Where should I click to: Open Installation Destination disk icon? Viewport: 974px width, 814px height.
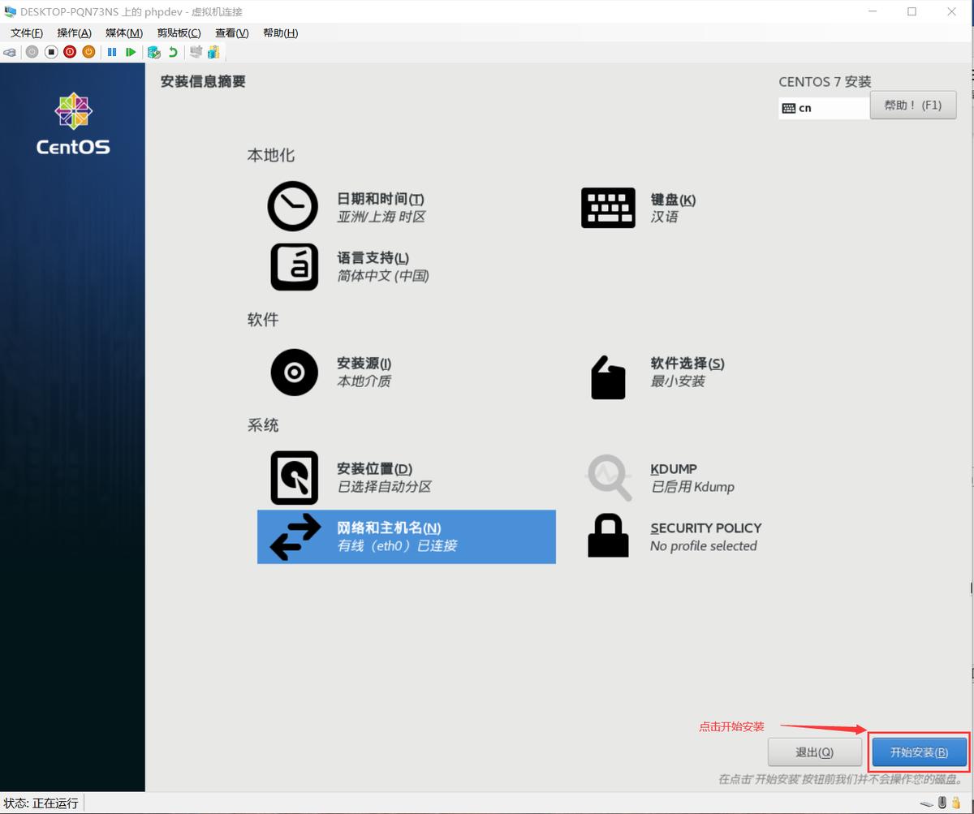(293, 477)
